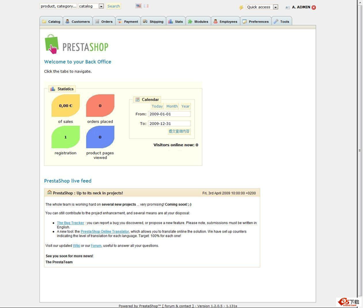This screenshot has height=308, width=363.
Task: Log out with the red X icon
Action: [x=314, y=7]
